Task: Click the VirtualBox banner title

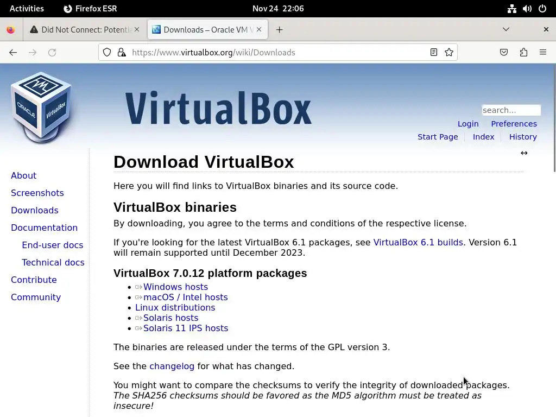Action: pyautogui.click(x=218, y=108)
